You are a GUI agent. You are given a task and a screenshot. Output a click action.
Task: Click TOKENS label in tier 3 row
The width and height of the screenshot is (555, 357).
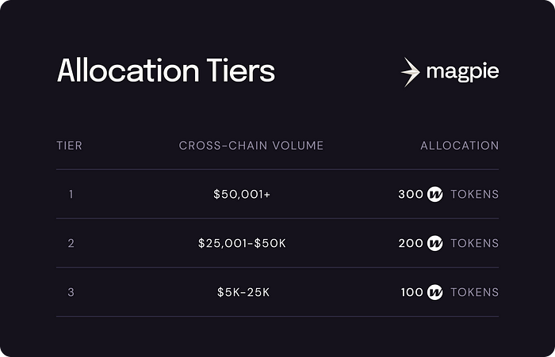click(x=475, y=292)
